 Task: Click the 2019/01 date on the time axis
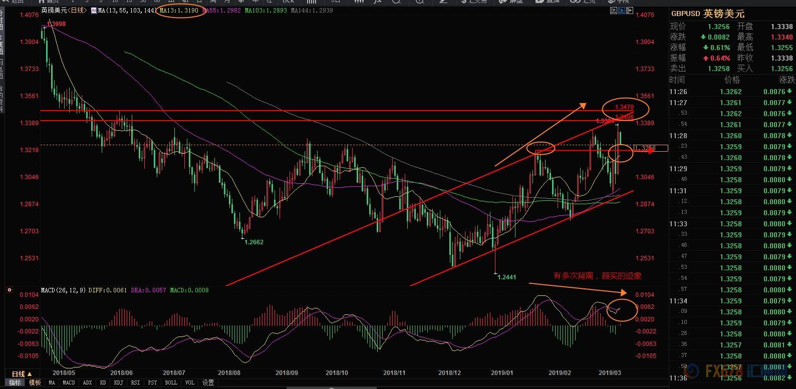[502, 373]
